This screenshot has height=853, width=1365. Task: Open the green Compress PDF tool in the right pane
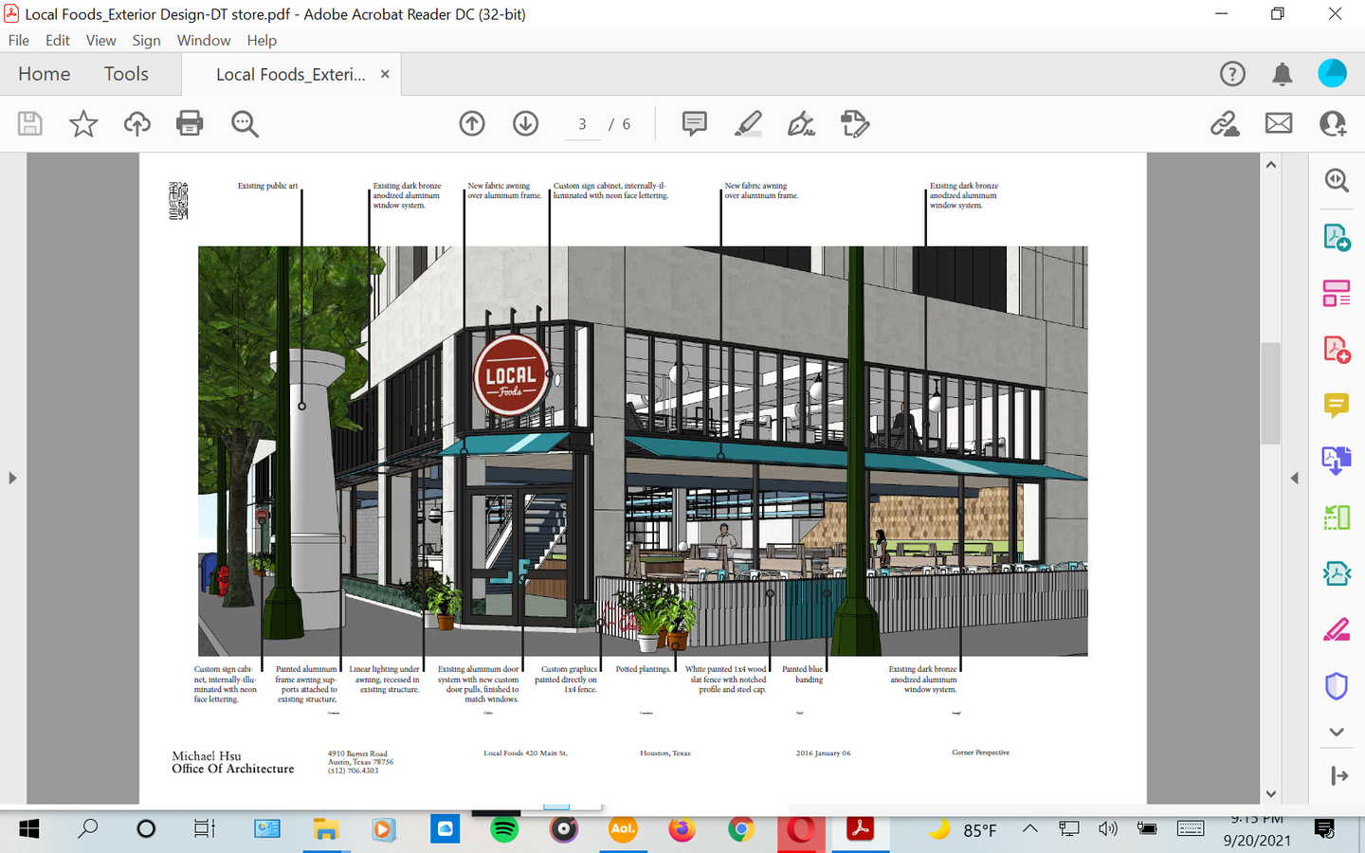pos(1337,517)
